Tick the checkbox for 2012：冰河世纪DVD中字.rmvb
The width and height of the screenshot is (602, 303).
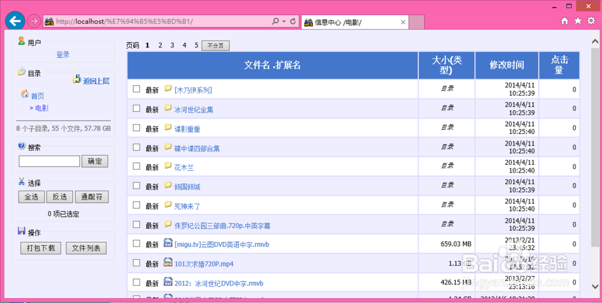pyautogui.click(x=136, y=283)
